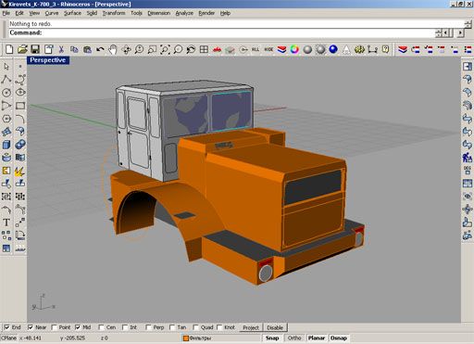
Task: Enable the Point osnap checkbox
Action: click(x=54, y=327)
